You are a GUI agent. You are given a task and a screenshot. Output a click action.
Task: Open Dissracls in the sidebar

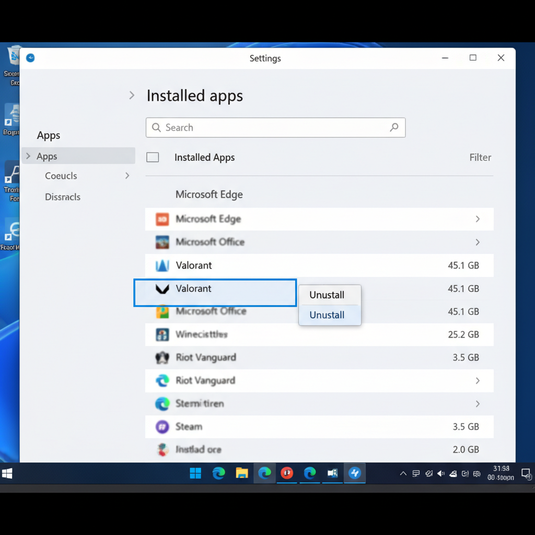pos(63,197)
